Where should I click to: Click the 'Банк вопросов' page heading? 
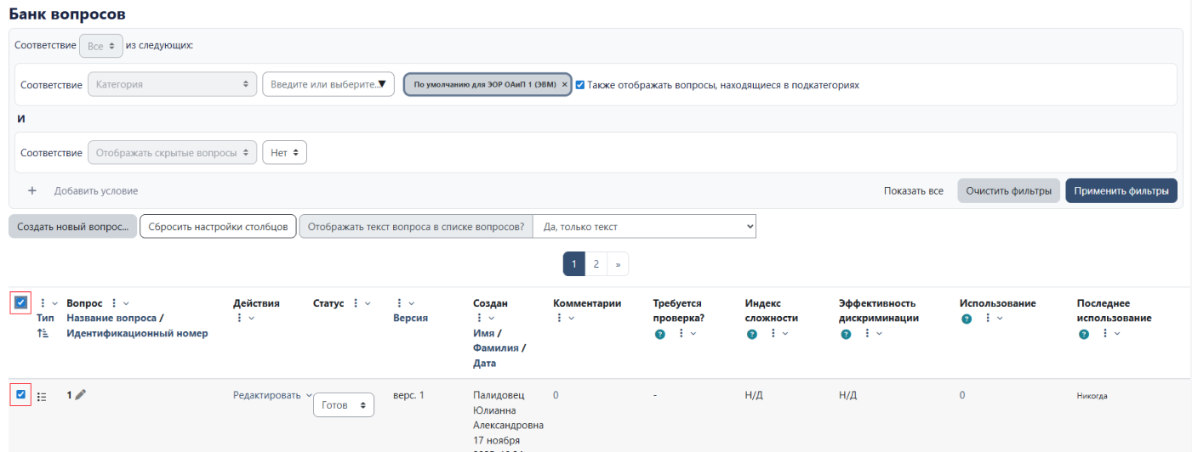(x=67, y=14)
